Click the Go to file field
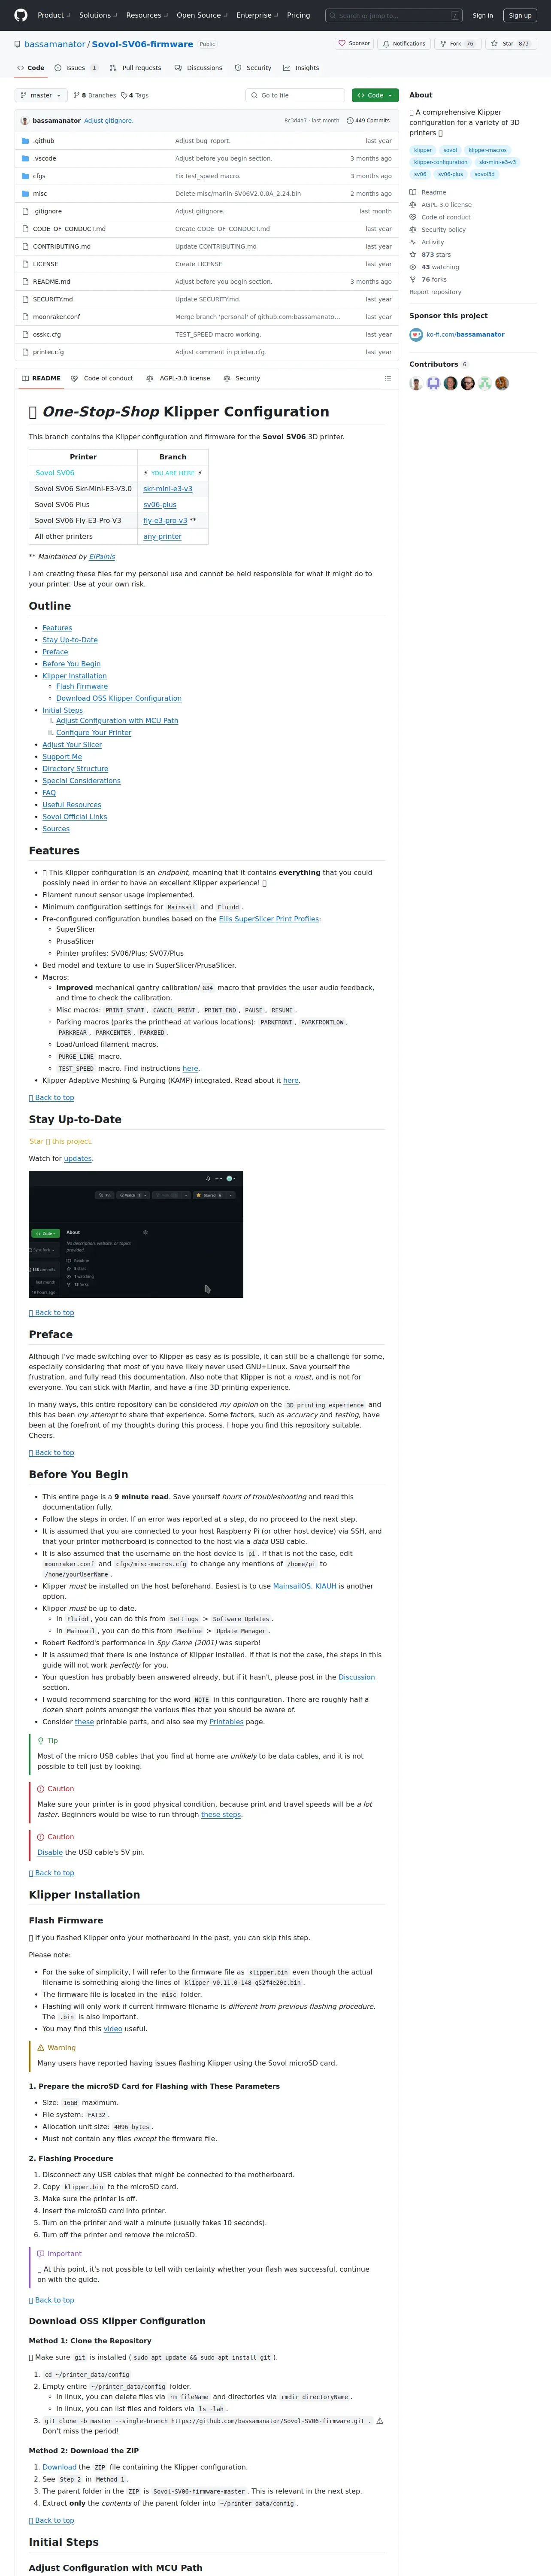 (295, 95)
